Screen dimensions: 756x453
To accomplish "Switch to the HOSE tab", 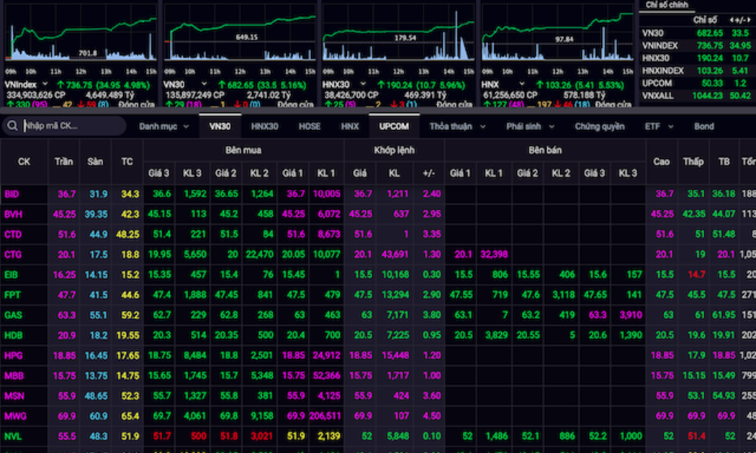I will (310, 127).
